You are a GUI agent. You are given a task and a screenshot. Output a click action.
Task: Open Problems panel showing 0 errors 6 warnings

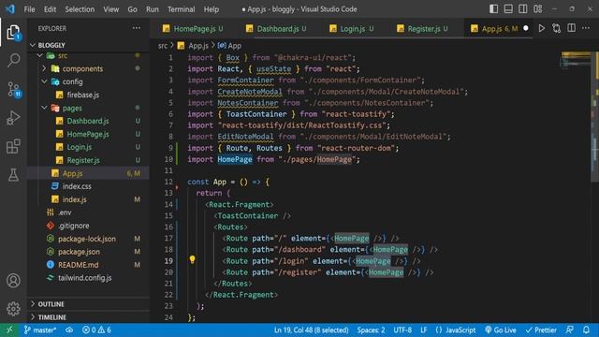click(96, 330)
